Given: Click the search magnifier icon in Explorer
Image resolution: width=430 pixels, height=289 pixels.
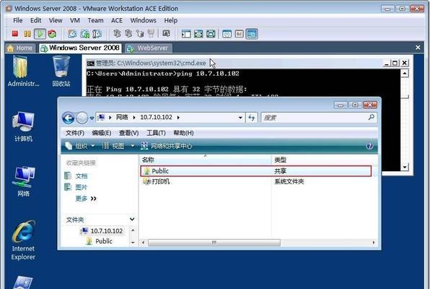Looking at the screenshot, I should (x=371, y=117).
